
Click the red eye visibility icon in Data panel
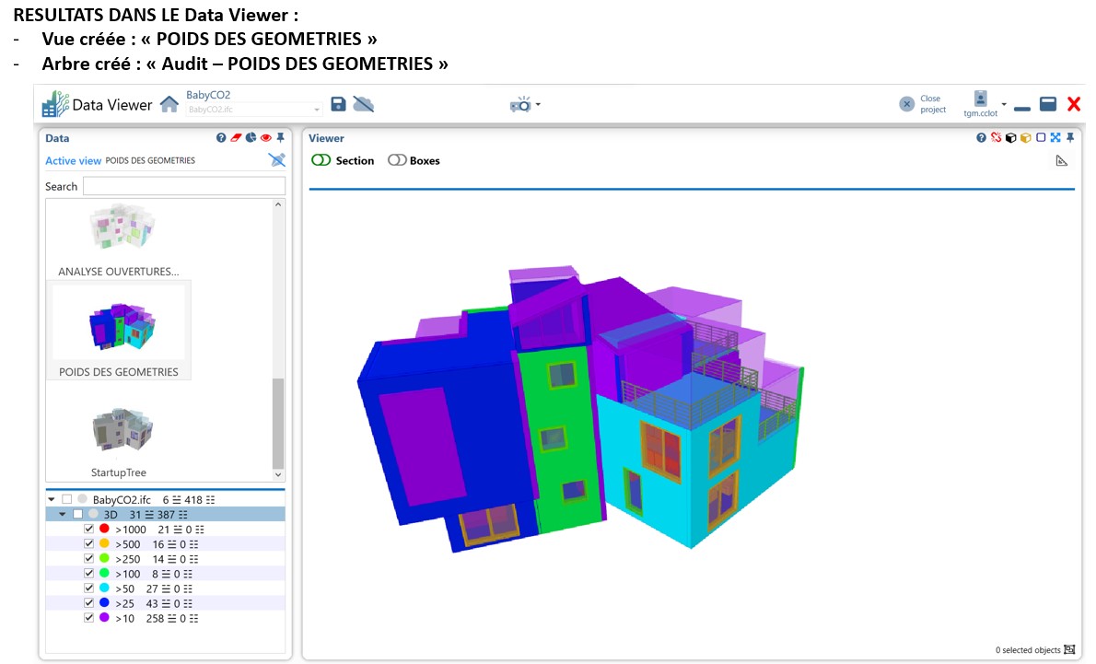pyautogui.click(x=265, y=138)
